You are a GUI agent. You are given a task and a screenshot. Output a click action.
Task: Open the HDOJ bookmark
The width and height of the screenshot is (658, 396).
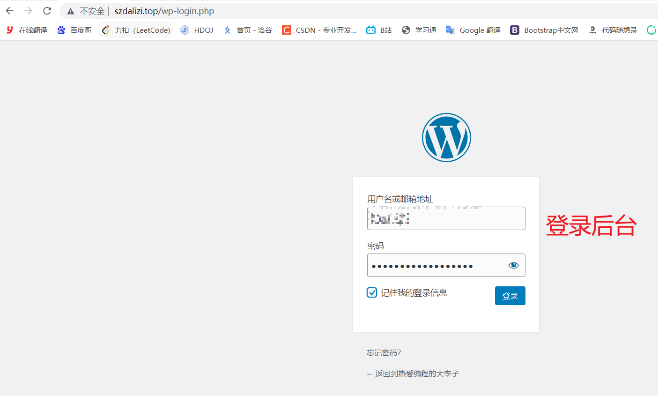(x=197, y=30)
